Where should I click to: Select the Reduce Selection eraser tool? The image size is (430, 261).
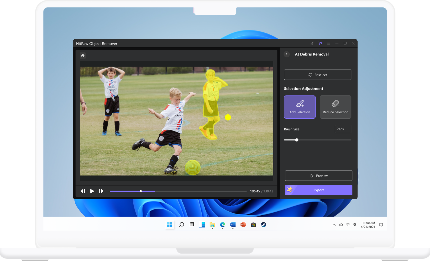click(x=335, y=107)
